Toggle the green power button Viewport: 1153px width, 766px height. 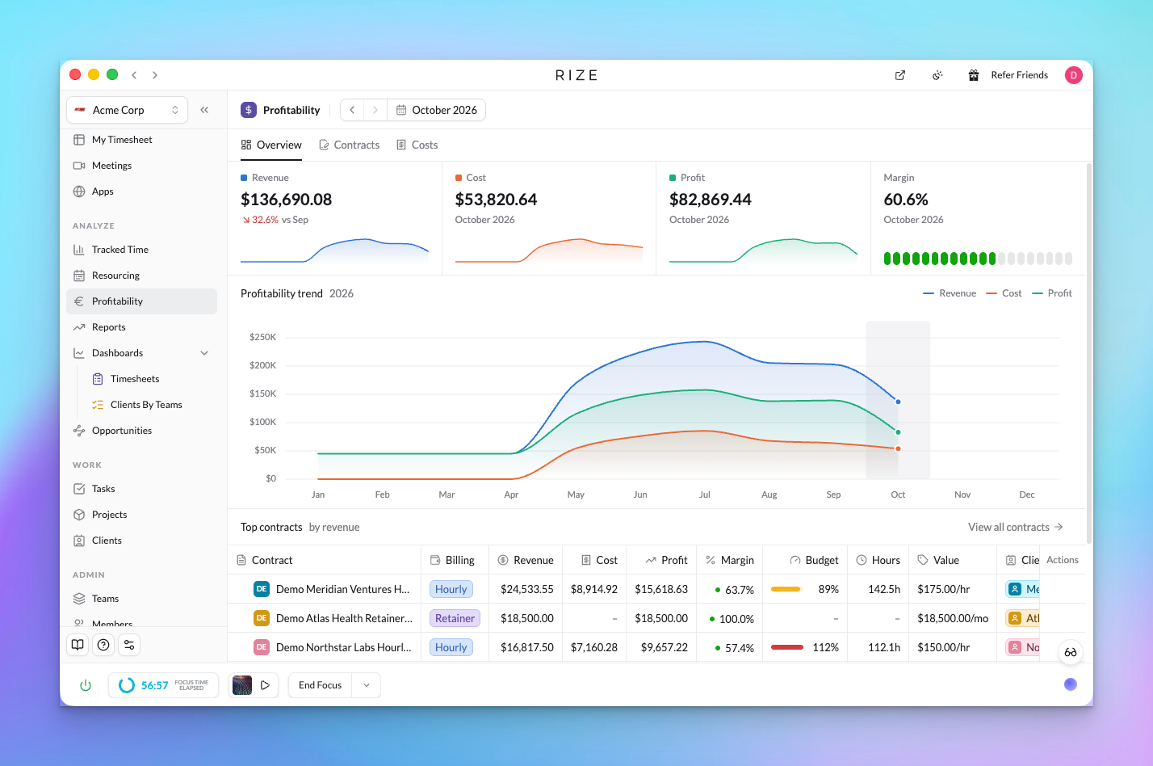pos(86,685)
